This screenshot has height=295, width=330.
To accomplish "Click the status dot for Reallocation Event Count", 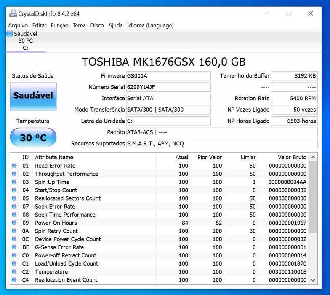I will click(x=14, y=280).
